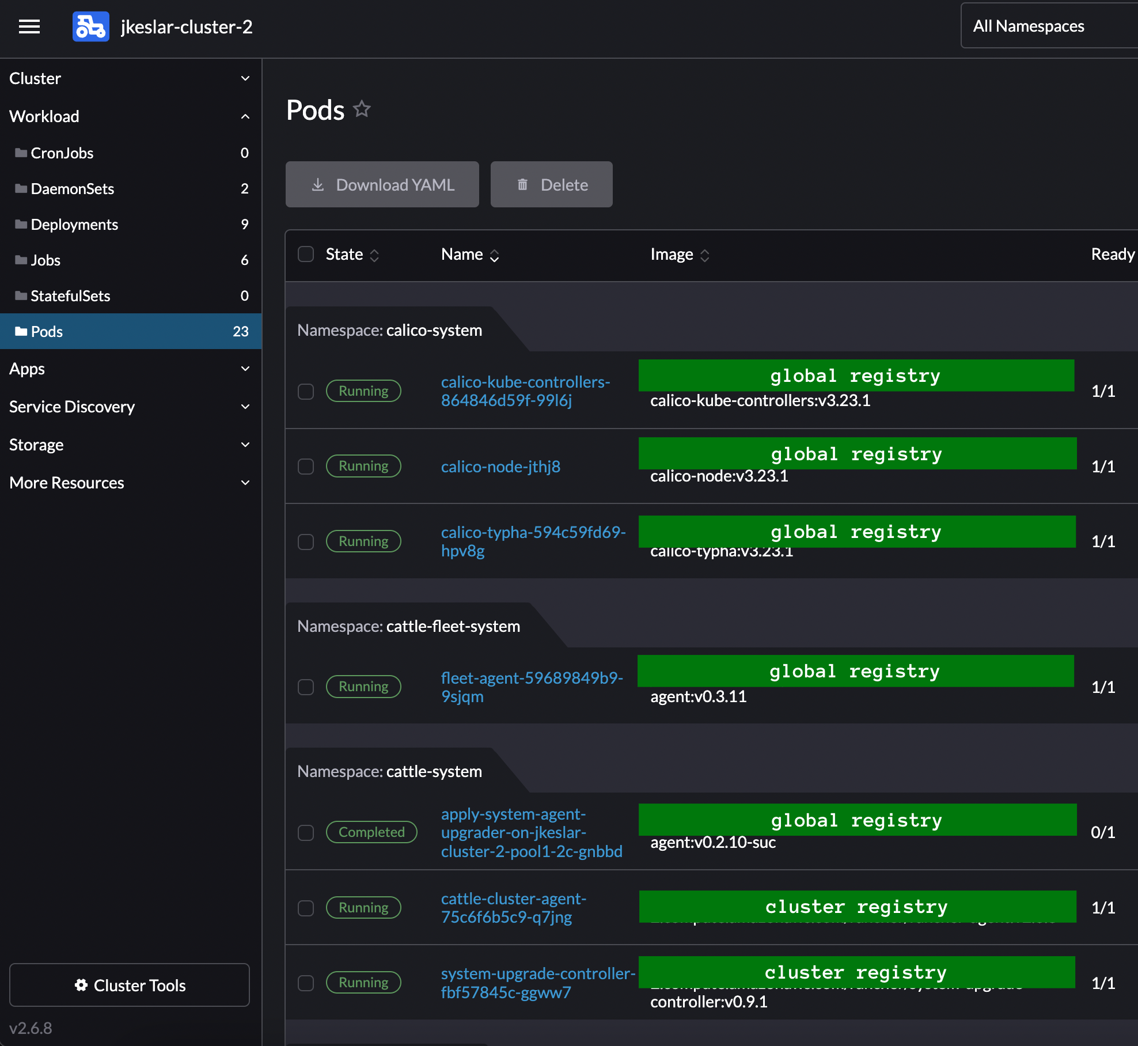This screenshot has width=1138, height=1046.
Task: Click the gear icon on Cluster Tools
Action: click(x=81, y=985)
